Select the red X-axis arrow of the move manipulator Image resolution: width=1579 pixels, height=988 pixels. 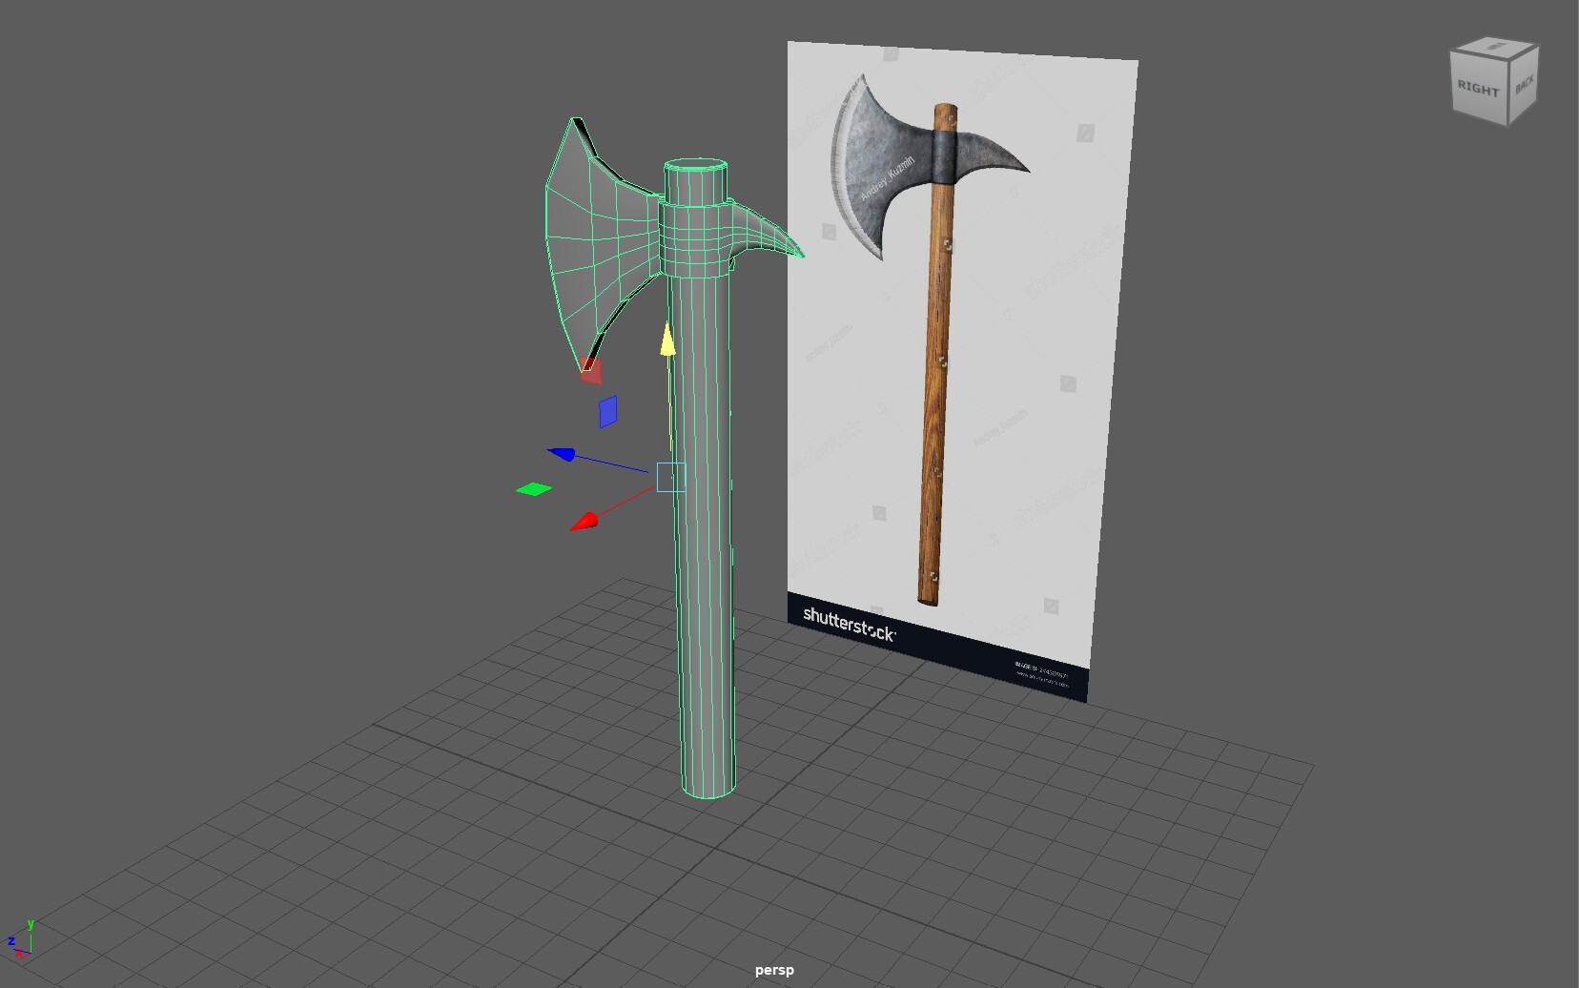[x=584, y=523]
